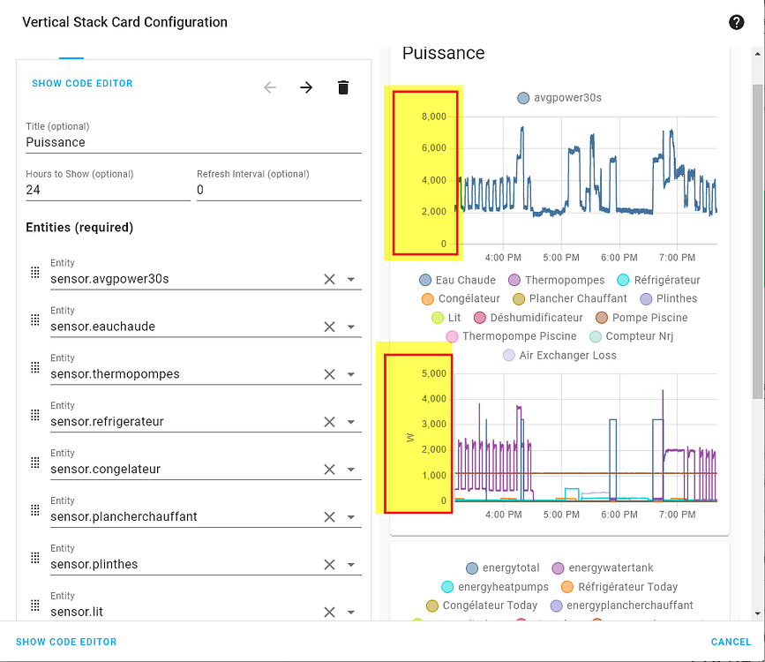The width and height of the screenshot is (765, 662).
Task: Open the code editor with SHOW CODE EDITOR
Action: (82, 83)
